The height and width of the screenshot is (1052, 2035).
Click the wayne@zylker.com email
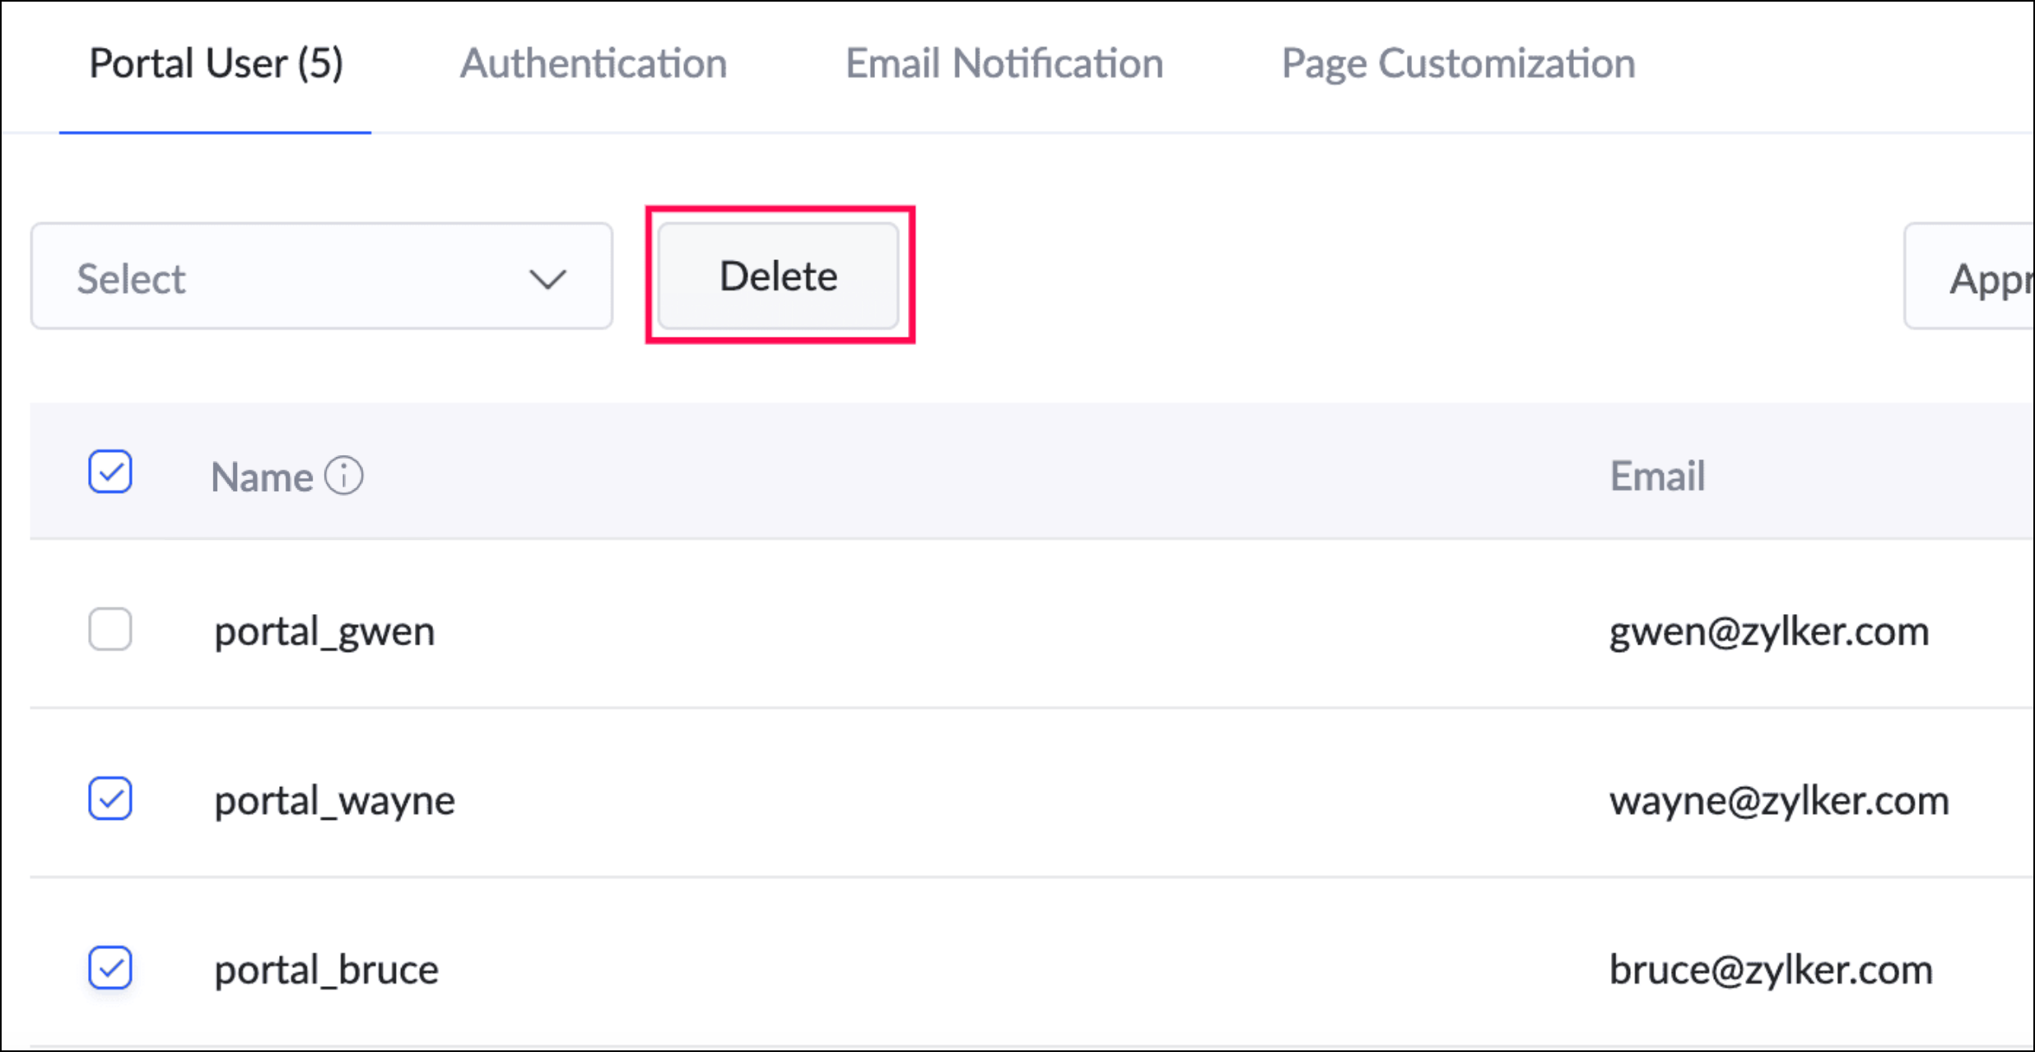pos(1778,801)
